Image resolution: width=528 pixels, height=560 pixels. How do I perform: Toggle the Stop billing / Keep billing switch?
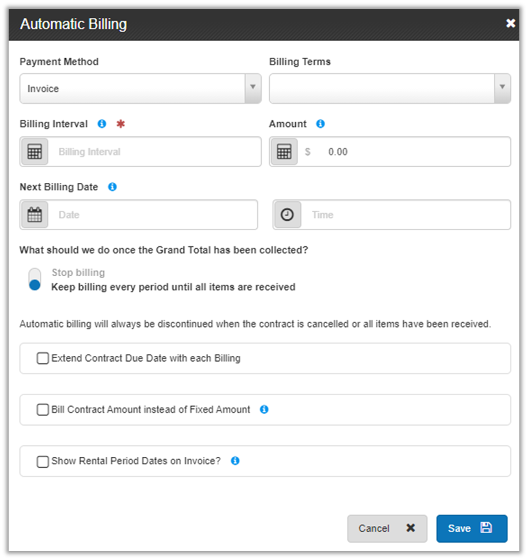coord(35,279)
